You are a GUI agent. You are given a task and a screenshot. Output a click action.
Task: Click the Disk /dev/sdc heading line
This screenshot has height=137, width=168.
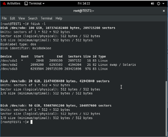pos(56,106)
